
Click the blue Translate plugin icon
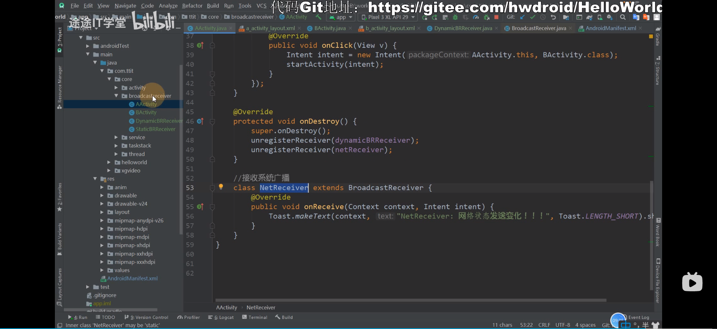[x=636, y=17]
